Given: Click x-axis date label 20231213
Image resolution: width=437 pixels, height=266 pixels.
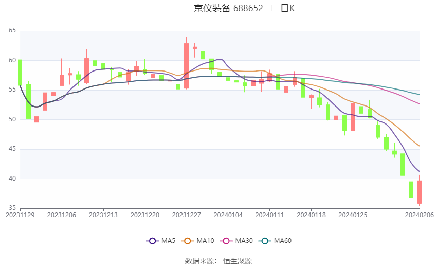Looking at the screenshot, I should (103, 215).
